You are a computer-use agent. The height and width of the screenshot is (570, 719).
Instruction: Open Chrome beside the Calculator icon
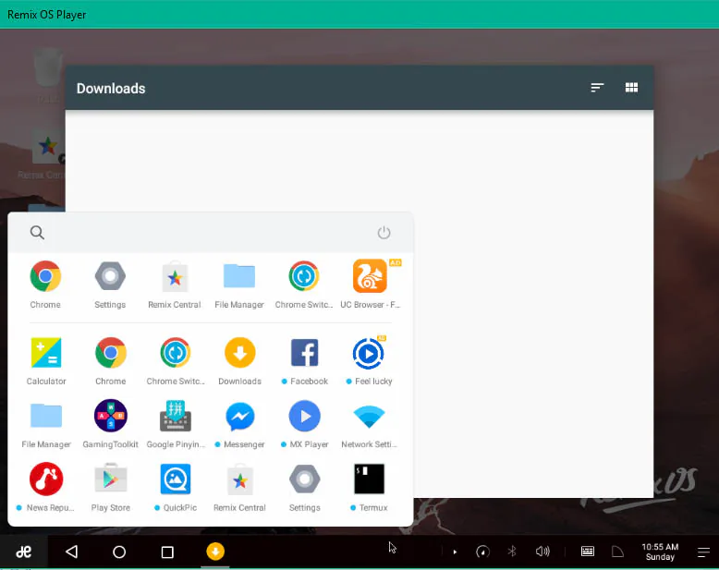111,353
